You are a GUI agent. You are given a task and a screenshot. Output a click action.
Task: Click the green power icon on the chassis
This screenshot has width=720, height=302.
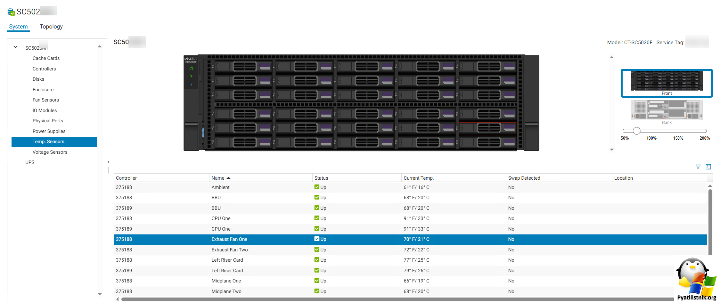pos(191,69)
